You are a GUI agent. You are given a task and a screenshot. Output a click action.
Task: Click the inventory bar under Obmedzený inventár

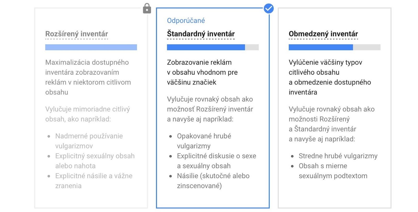(x=335, y=47)
